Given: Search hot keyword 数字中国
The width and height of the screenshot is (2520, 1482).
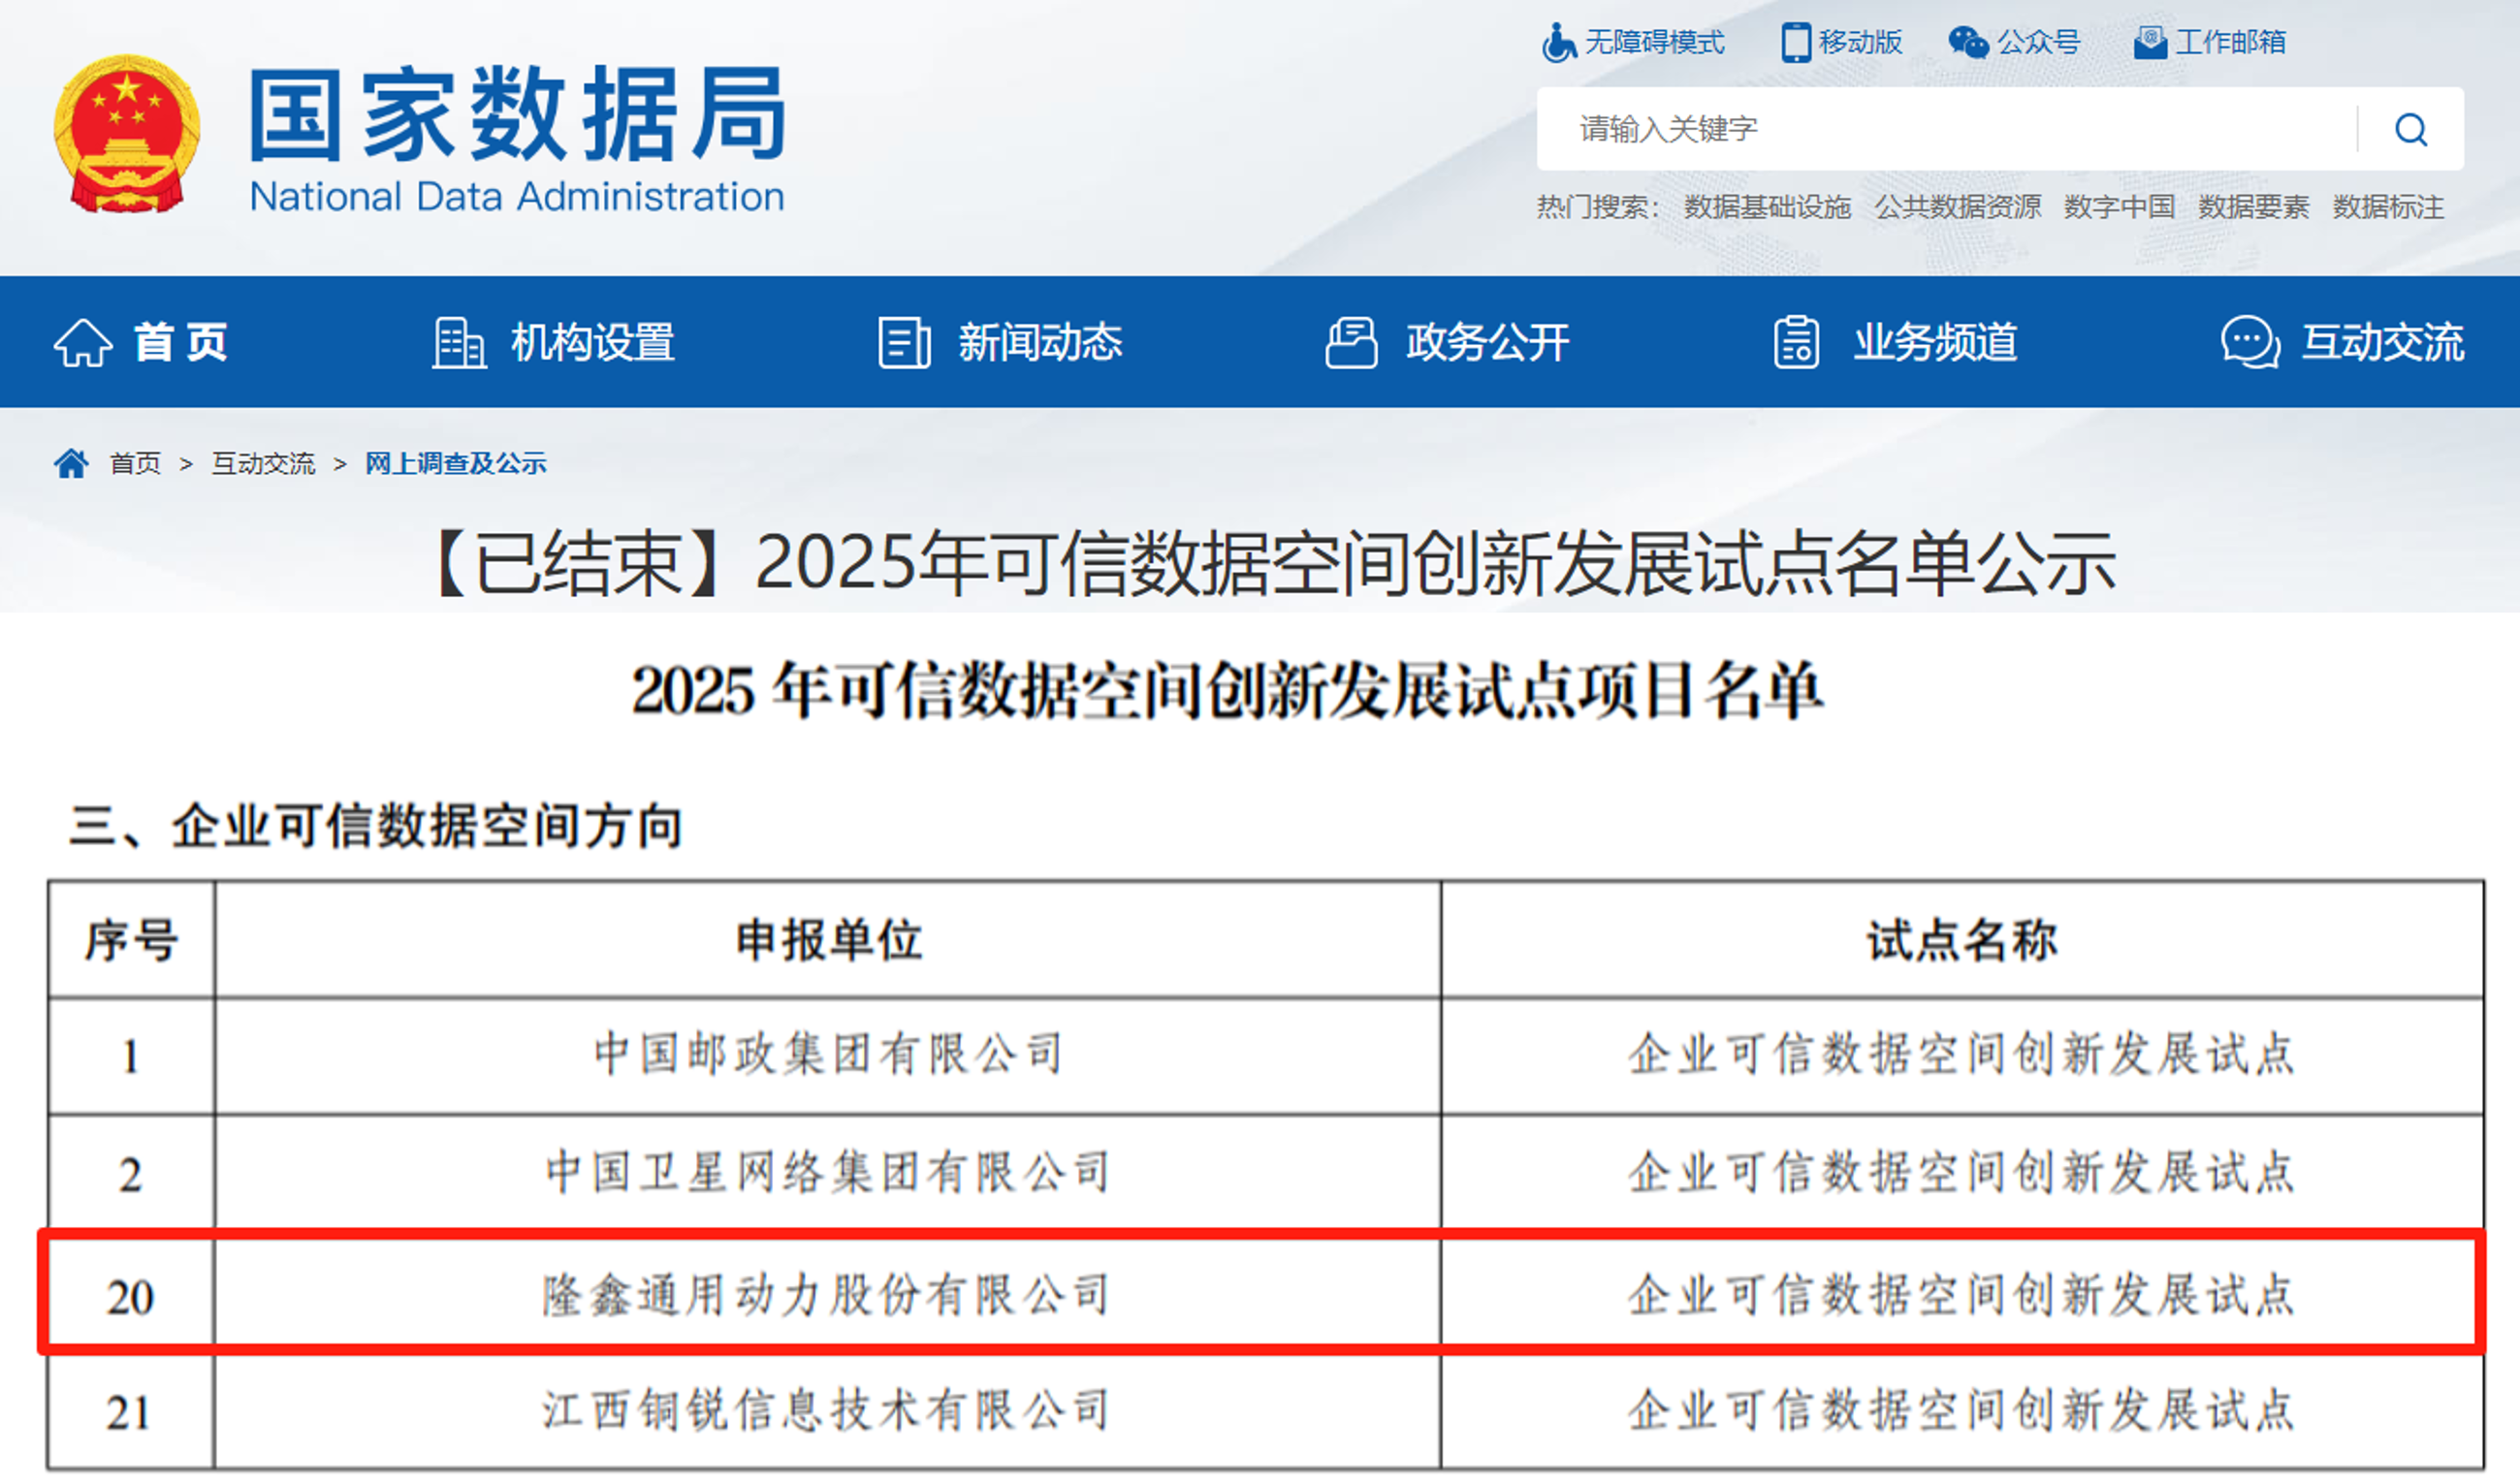Looking at the screenshot, I should coord(2120,206).
